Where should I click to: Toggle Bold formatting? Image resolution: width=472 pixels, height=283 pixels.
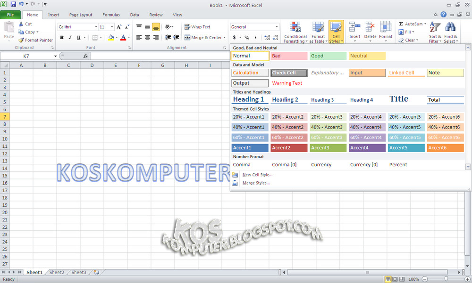(x=62, y=38)
